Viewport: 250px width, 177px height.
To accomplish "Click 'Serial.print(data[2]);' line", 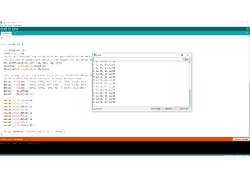I will pos(18,113).
